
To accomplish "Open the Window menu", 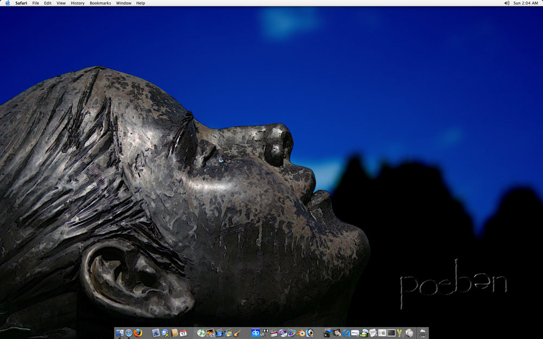I will pyautogui.click(x=124, y=3).
